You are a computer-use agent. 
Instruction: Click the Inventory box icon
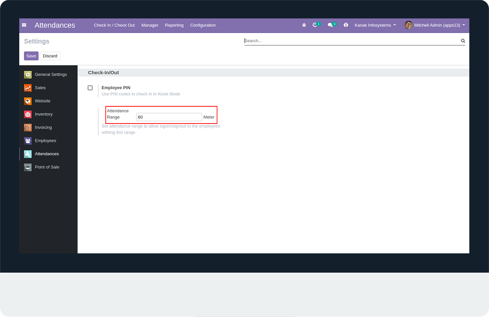pyautogui.click(x=28, y=114)
